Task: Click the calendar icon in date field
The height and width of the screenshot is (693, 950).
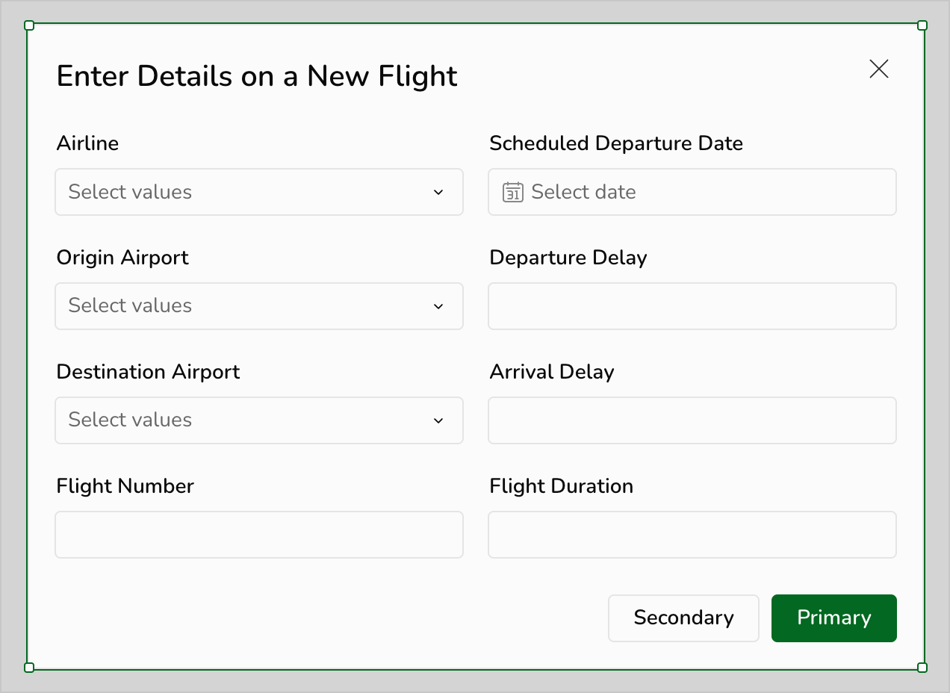Action: [512, 192]
